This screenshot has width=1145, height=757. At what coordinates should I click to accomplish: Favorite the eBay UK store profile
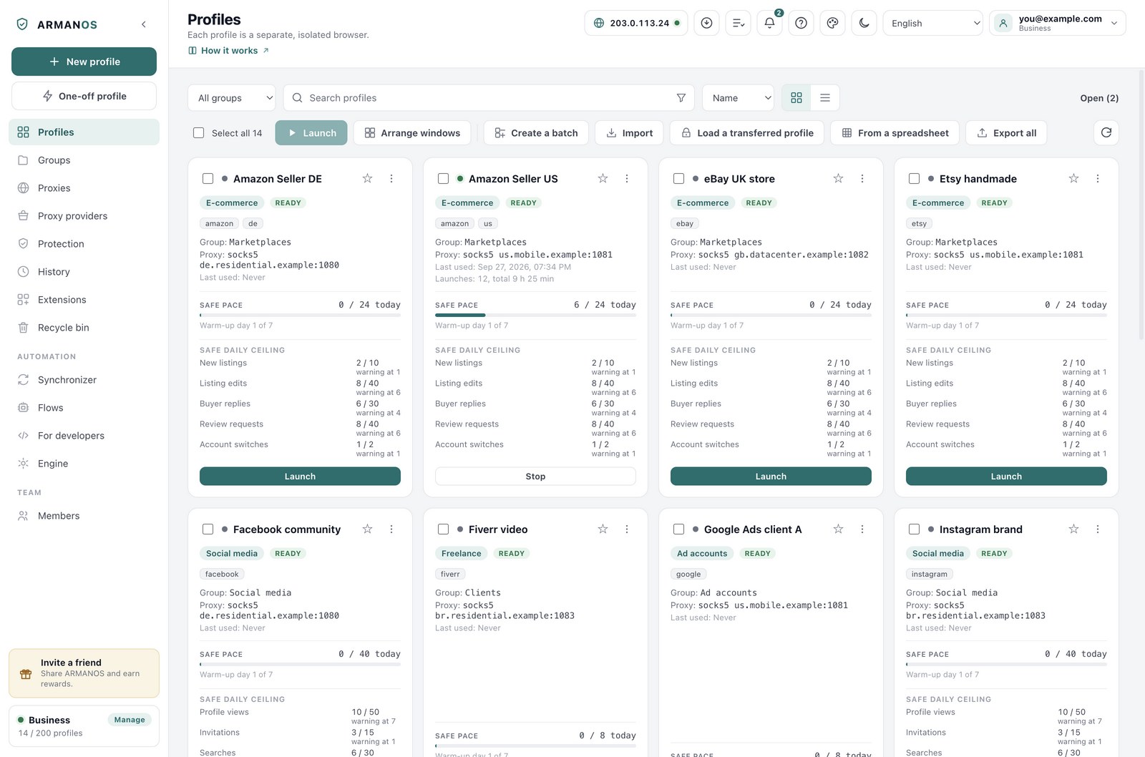pyautogui.click(x=838, y=178)
